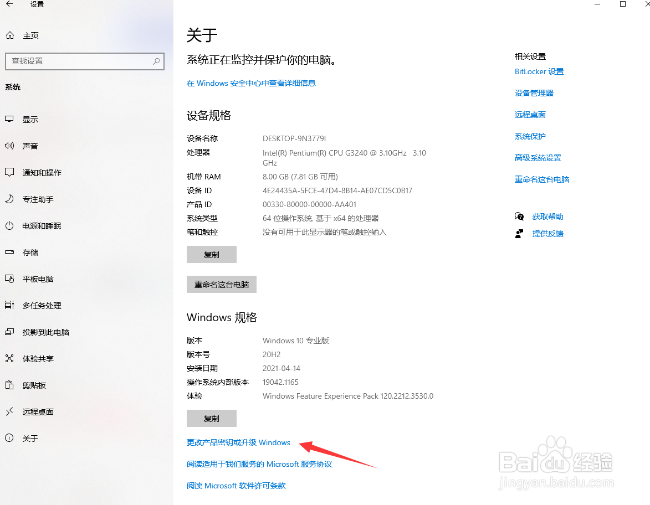Click device name value DESKTOP-9N3779I
Screen dimensions: 650x505
[x=294, y=138]
